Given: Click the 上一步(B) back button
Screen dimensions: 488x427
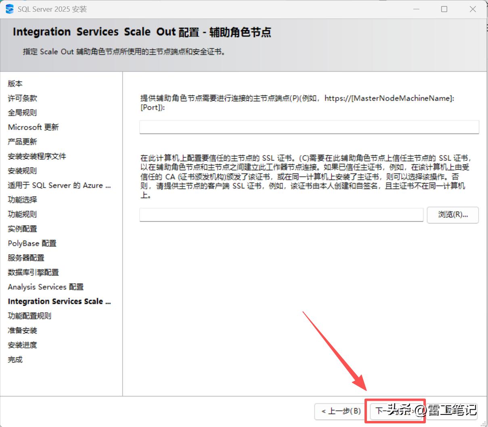Looking at the screenshot, I should pyautogui.click(x=341, y=411).
